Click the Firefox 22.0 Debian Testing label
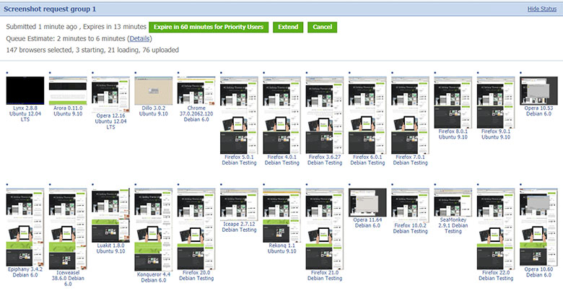This screenshot has height=291, width=563. click(x=496, y=275)
